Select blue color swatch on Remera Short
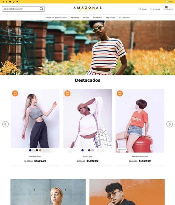The width and height of the screenshot is (175, 205). point(30,150)
